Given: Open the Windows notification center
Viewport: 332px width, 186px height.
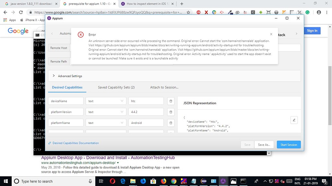Looking at the screenshot, I should click(x=325, y=181).
